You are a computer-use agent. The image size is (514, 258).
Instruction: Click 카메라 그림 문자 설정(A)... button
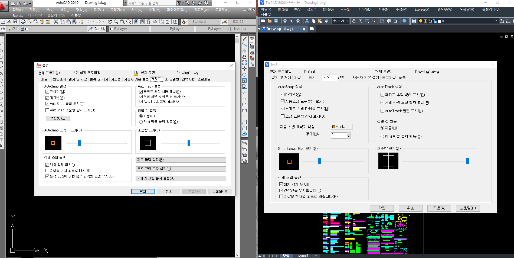coord(181,178)
